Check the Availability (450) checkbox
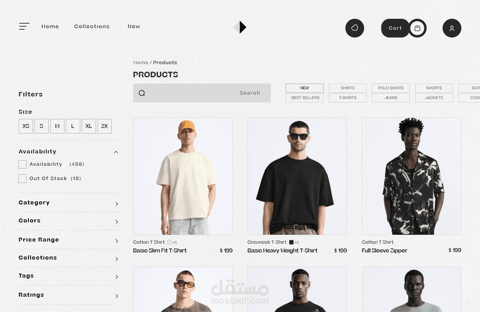The width and height of the screenshot is (480, 312). (x=22, y=164)
